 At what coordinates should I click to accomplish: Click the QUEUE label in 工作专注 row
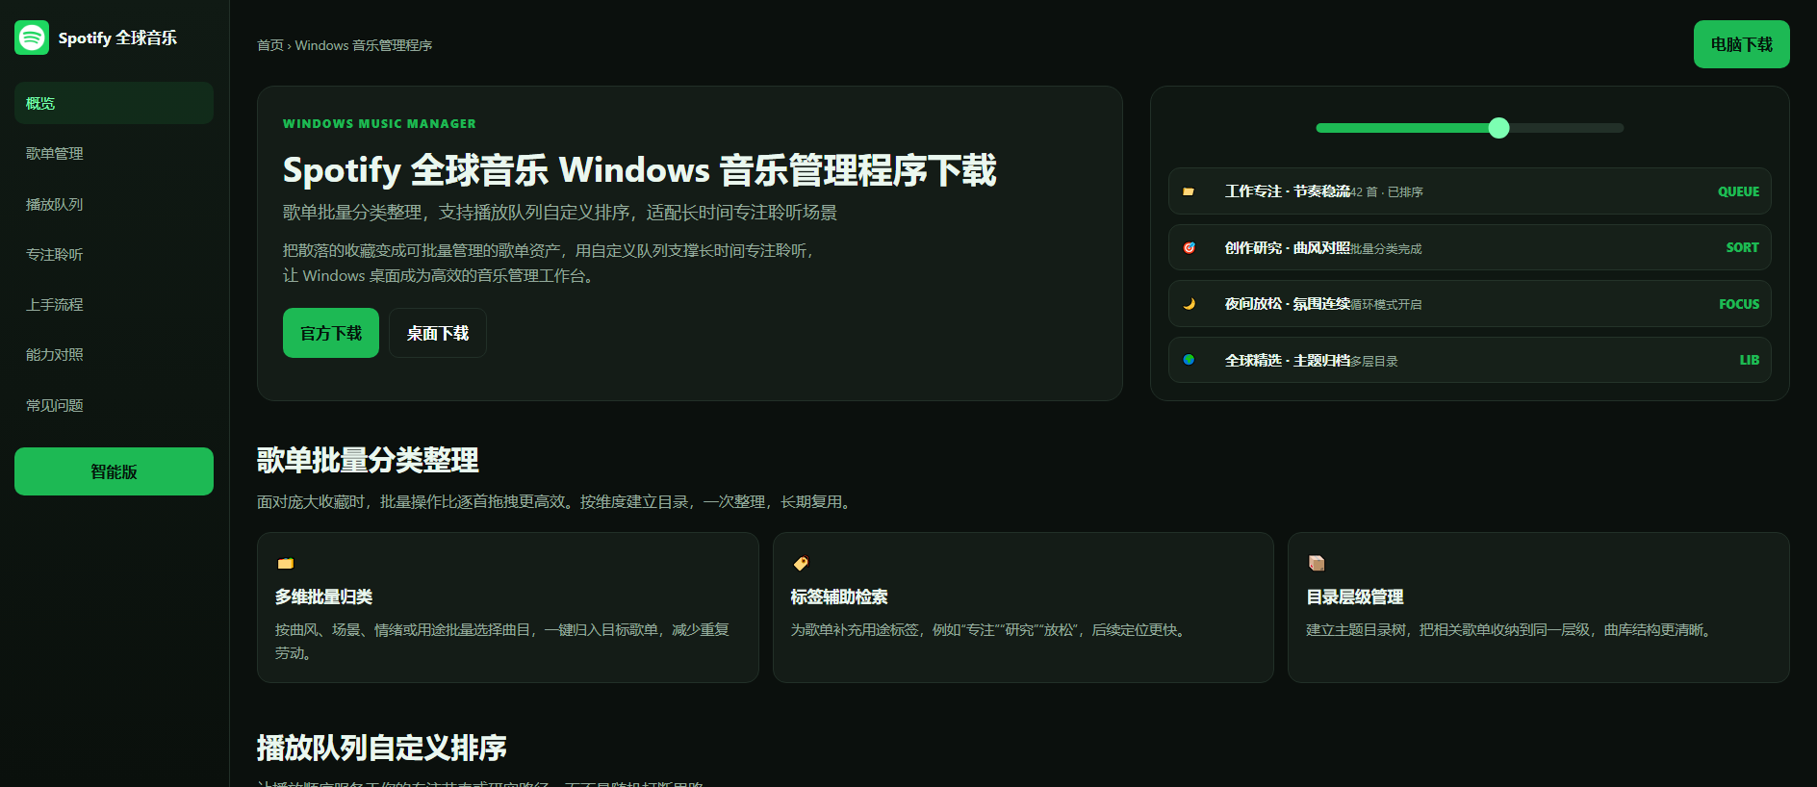tap(1738, 191)
